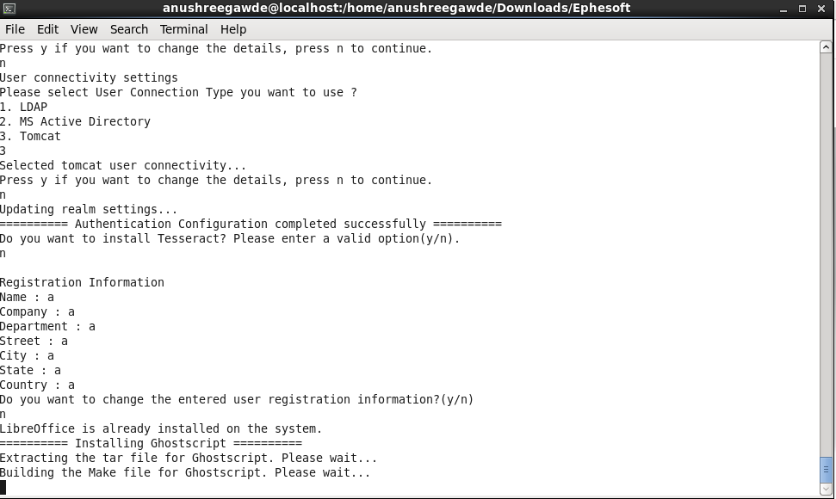Open the View menu
The image size is (836, 499).
coord(84,29)
